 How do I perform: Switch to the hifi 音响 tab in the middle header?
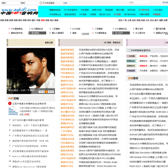tap(107, 42)
